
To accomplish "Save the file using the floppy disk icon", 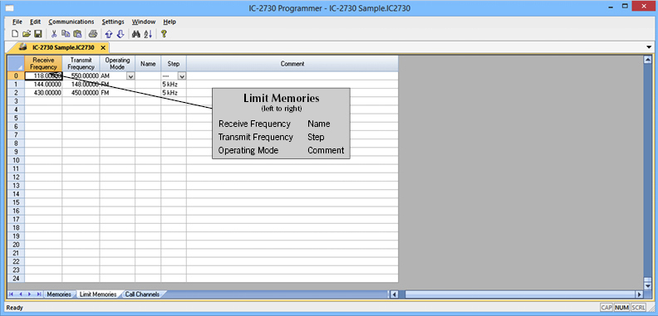I will [37, 34].
